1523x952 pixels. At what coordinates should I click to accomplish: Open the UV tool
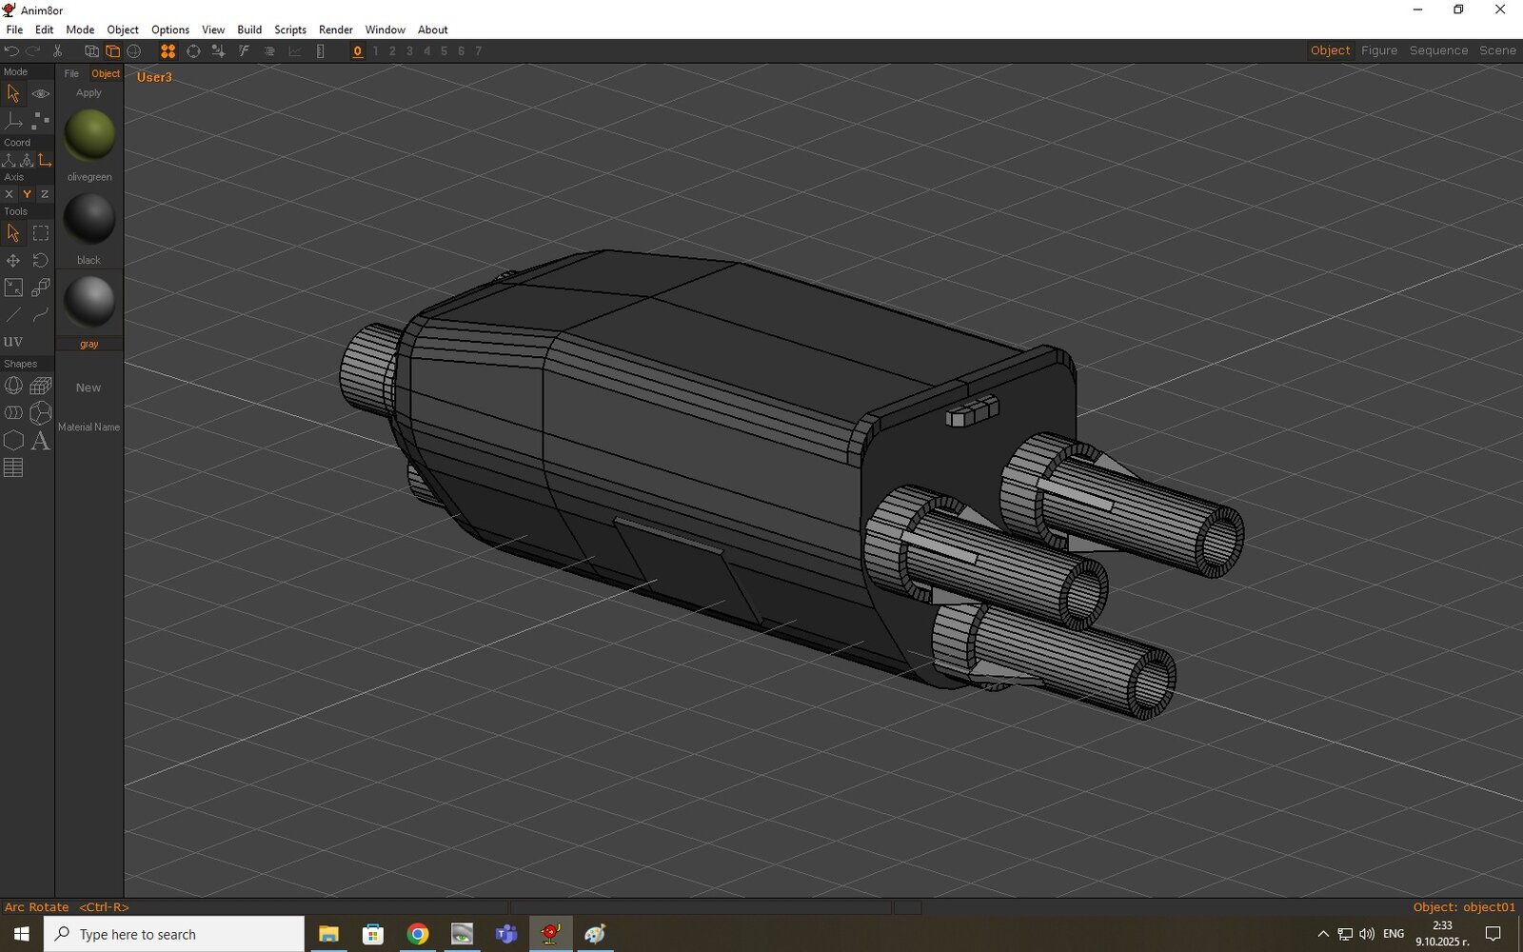pos(13,341)
